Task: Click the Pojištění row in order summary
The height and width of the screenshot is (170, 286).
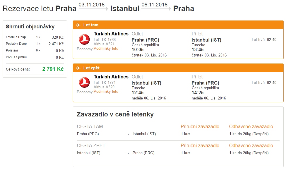Action: [35, 51]
